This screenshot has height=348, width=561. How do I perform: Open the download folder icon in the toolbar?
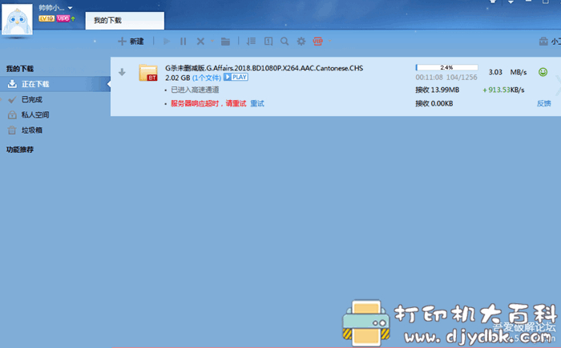pos(225,42)
